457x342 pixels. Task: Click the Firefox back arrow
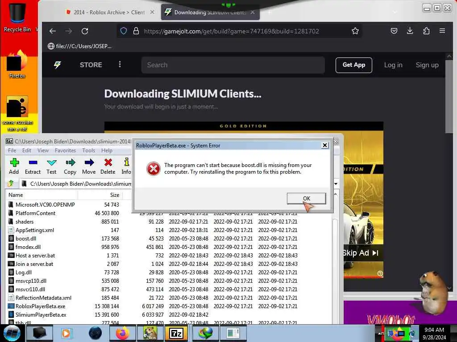53,31
